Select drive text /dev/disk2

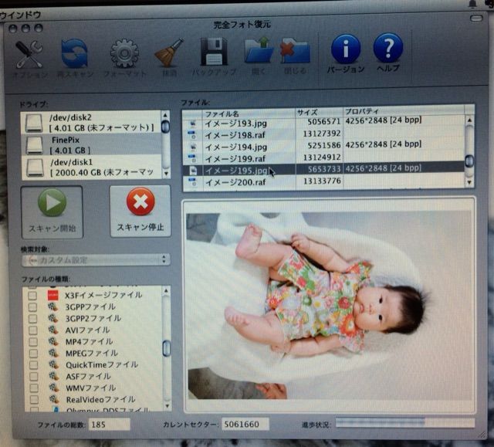click(x=70, y=118)
